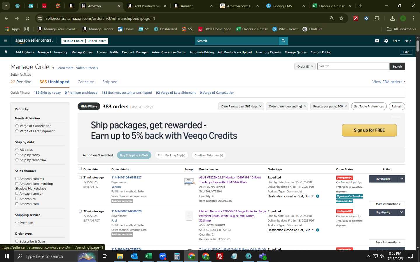
Task: Open Excel from the Windows taskbar
Action: (148, 256)
